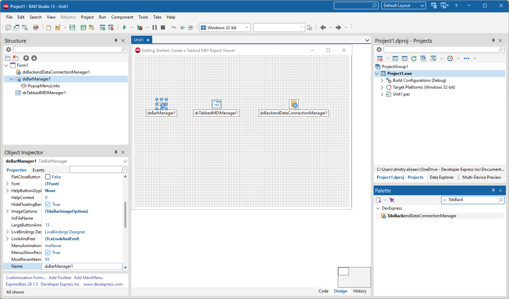Viewport: 509px width, 299px height.
Task: Click the Pause toolbar button
Action: (x=155, y=27)
